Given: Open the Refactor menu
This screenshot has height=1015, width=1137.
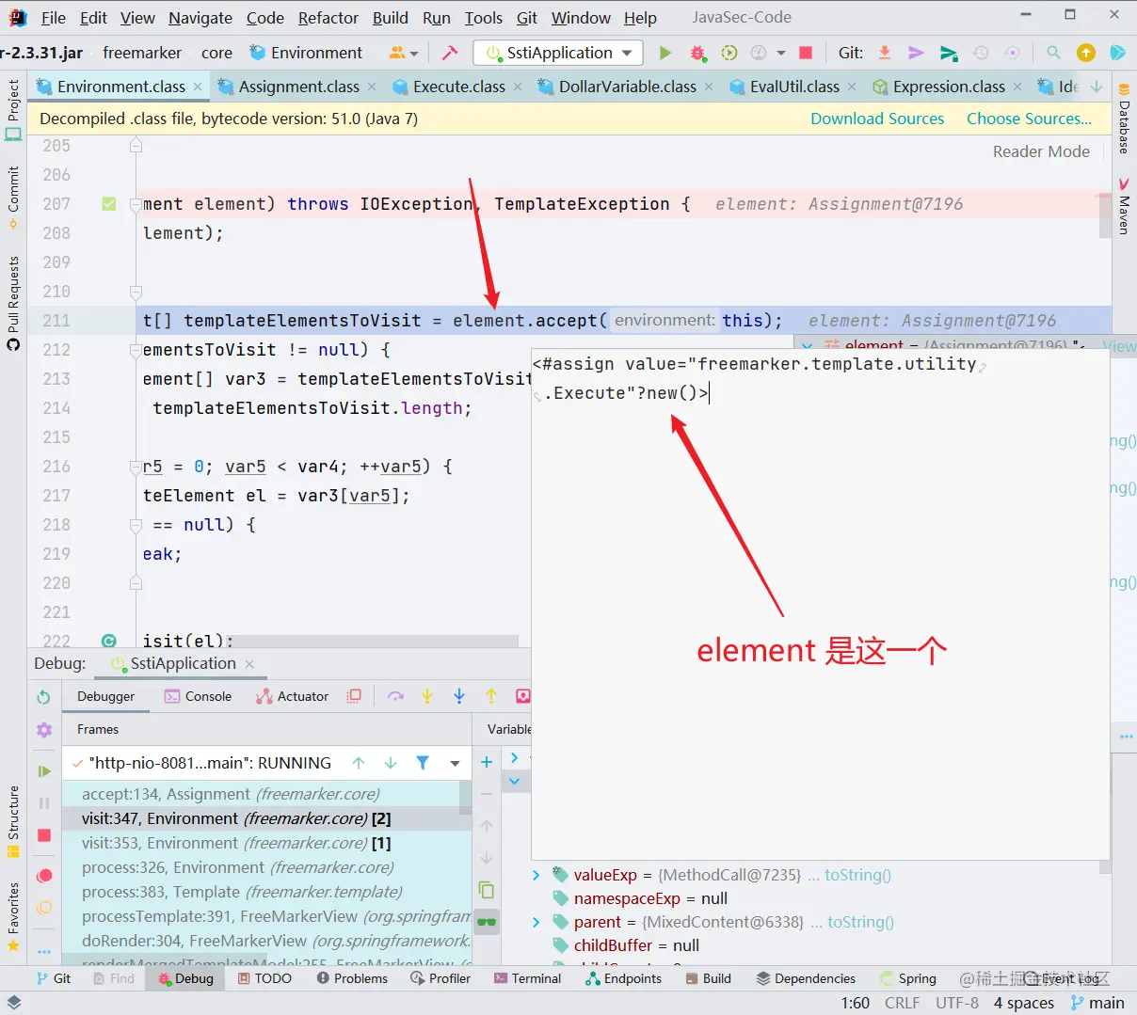Looking at the screenshot, I should (328, 18).
